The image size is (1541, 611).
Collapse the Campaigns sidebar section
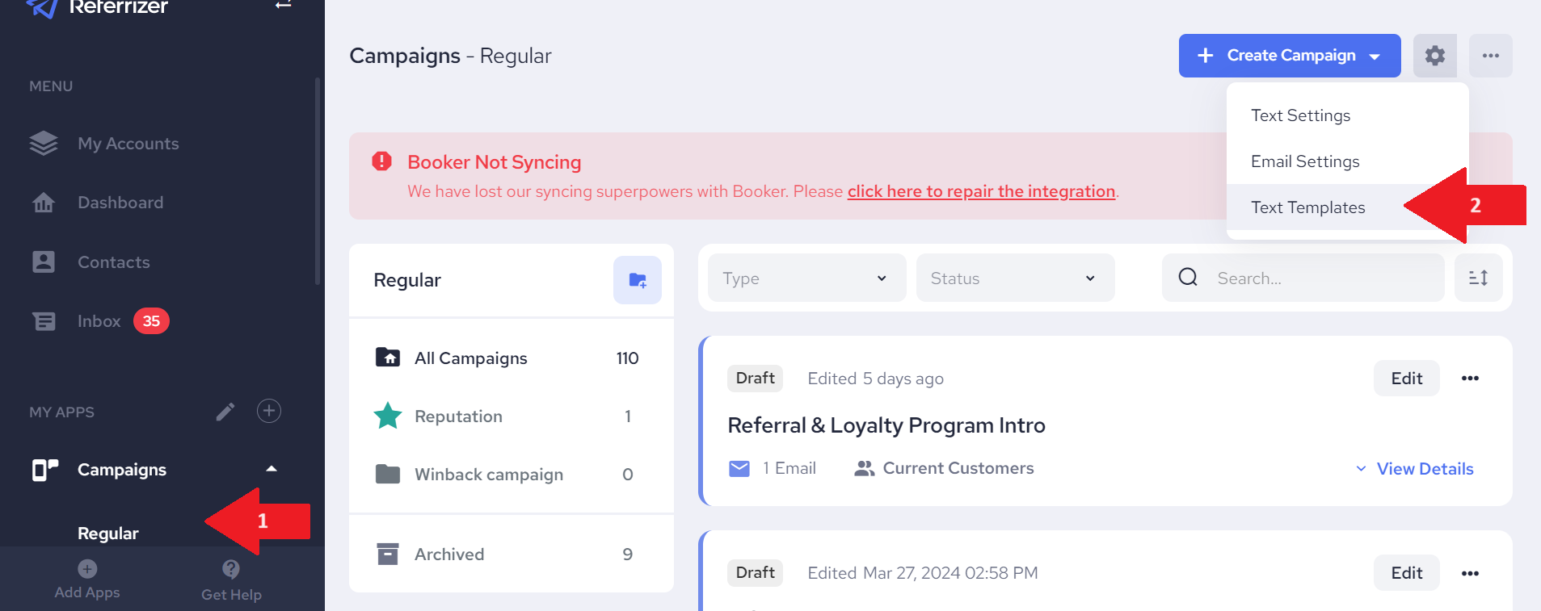(x=272, y=469)
